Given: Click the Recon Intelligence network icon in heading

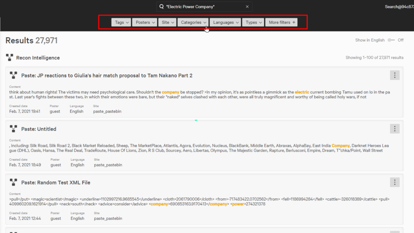Looking at the screenshot, I should point(9,57).
